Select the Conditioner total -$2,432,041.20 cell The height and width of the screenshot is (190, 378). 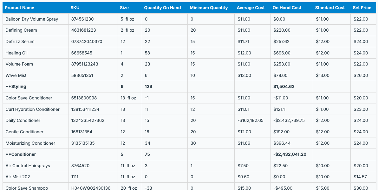(x=290, y=154)
